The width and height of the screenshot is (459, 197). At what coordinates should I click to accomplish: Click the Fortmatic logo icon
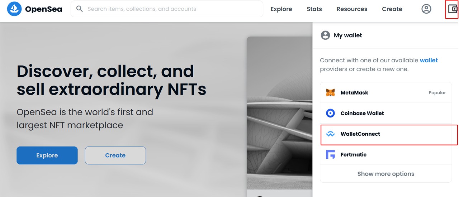tap(330, 155)
